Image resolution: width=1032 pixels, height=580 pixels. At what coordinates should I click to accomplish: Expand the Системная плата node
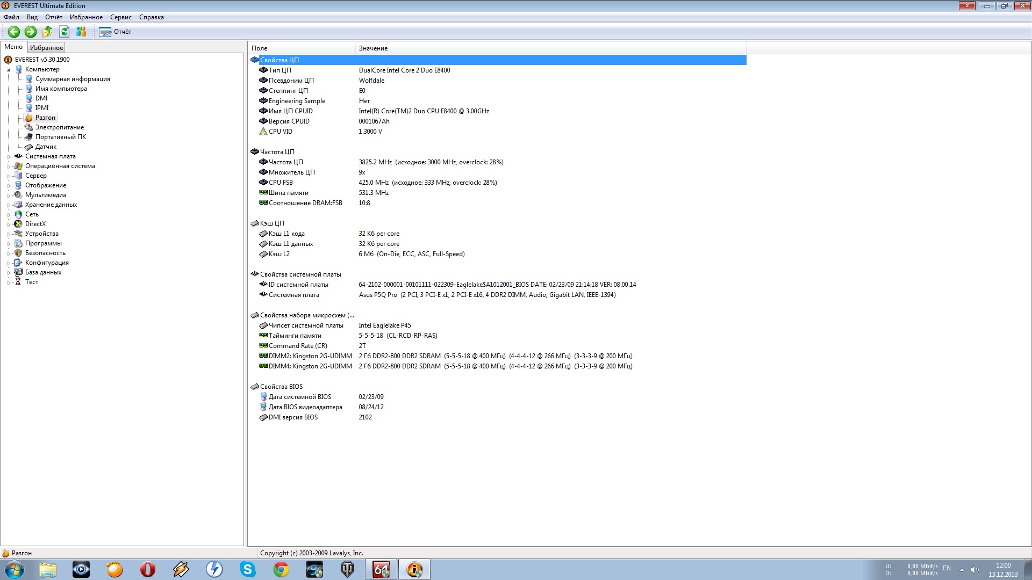(x=9, y=157)
